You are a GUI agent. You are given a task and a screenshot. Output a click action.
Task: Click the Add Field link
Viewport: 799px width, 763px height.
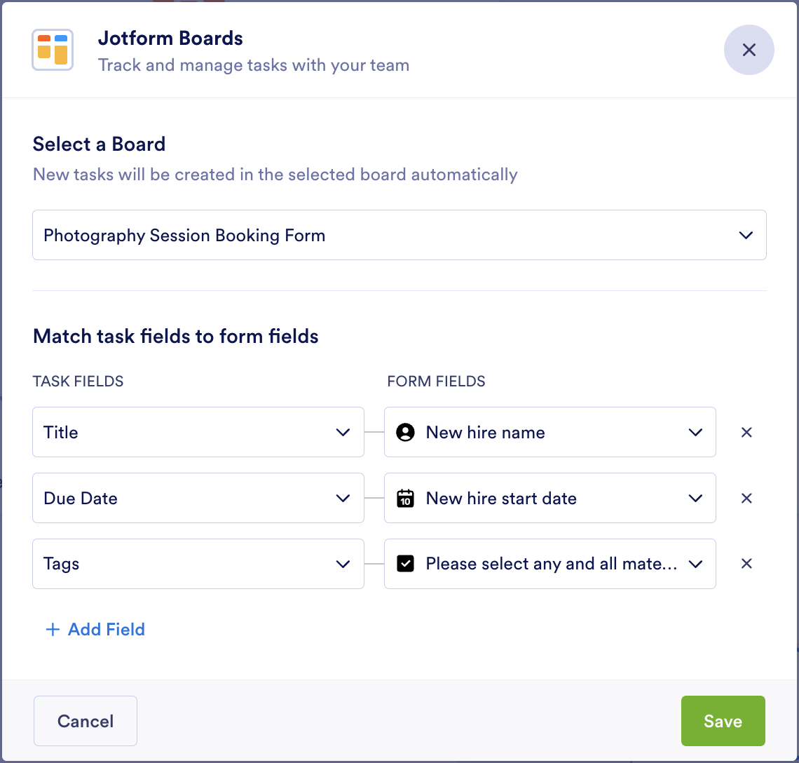[x=107, y=630]
